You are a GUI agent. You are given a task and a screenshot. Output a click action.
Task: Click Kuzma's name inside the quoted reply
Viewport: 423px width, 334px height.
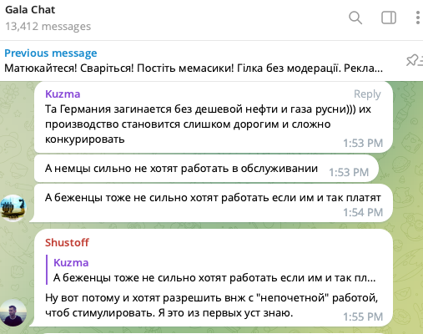(71, 263)
